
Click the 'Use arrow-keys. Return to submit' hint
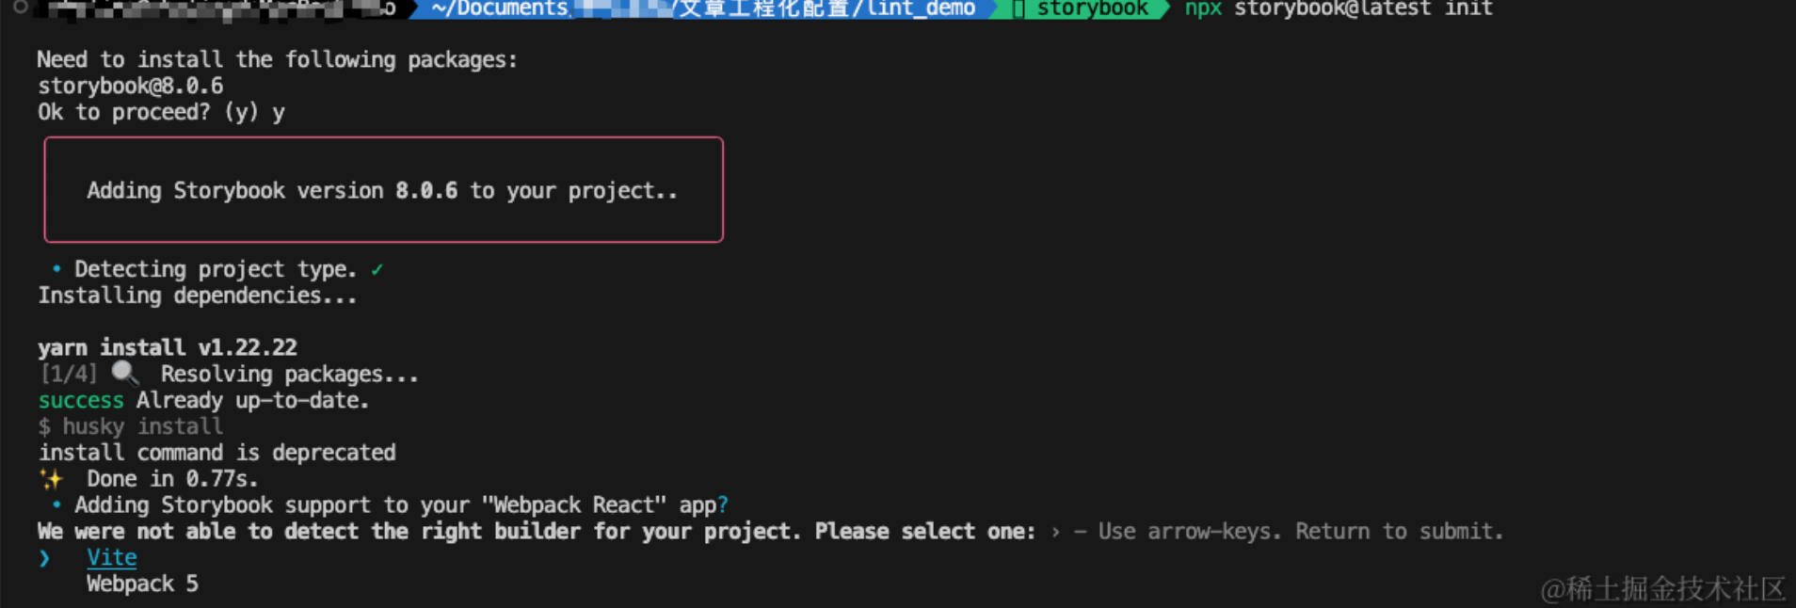pyautogui.click(x=1301, y=532)
